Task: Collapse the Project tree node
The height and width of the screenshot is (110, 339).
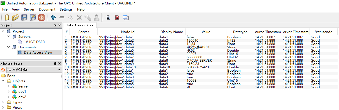Action: (x=3, y=31)
